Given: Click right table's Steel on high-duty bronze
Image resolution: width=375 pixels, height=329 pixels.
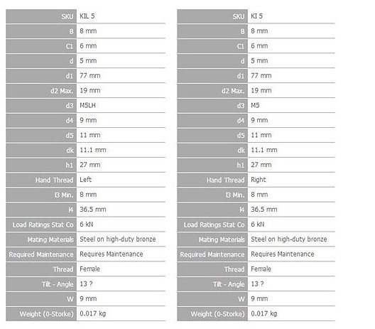Looking at the screenshot, I should [x=288, y=239].
